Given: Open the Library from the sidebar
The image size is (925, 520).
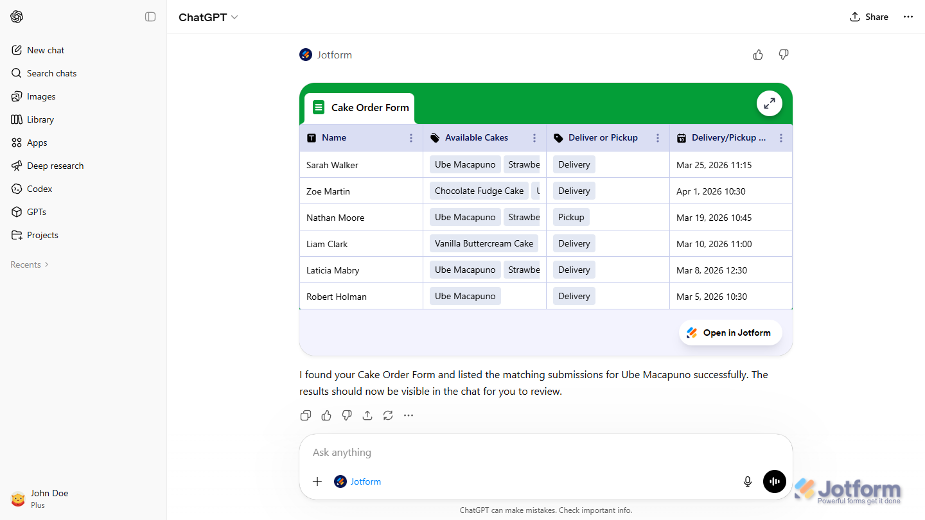Looking at the screenshot, I should pos(39,119).
